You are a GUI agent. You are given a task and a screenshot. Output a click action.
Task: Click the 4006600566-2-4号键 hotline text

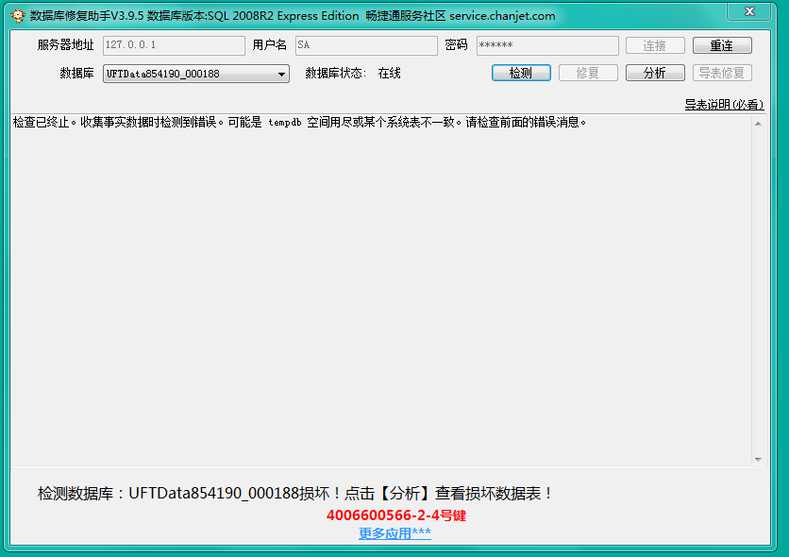(x=396, y=515)
